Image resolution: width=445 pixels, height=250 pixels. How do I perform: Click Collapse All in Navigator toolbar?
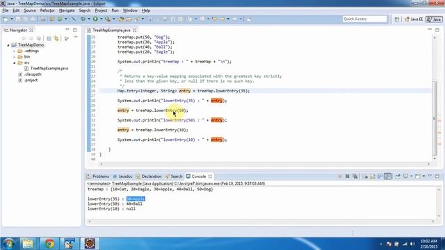[49, 38]
